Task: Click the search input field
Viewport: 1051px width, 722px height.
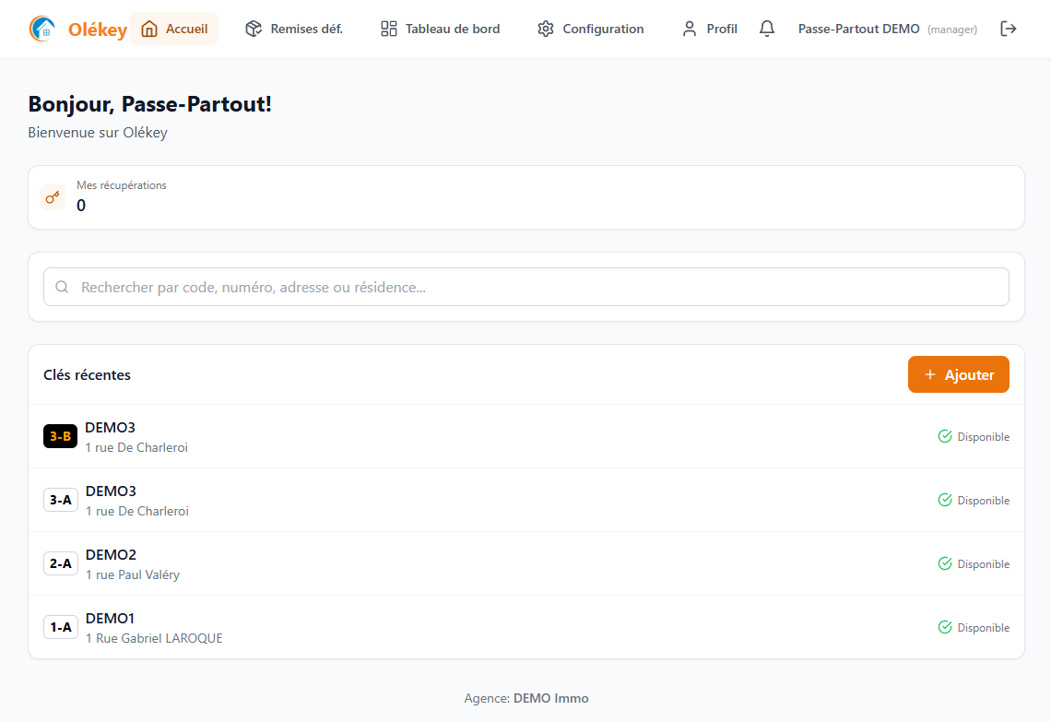Action: [369, 287]
